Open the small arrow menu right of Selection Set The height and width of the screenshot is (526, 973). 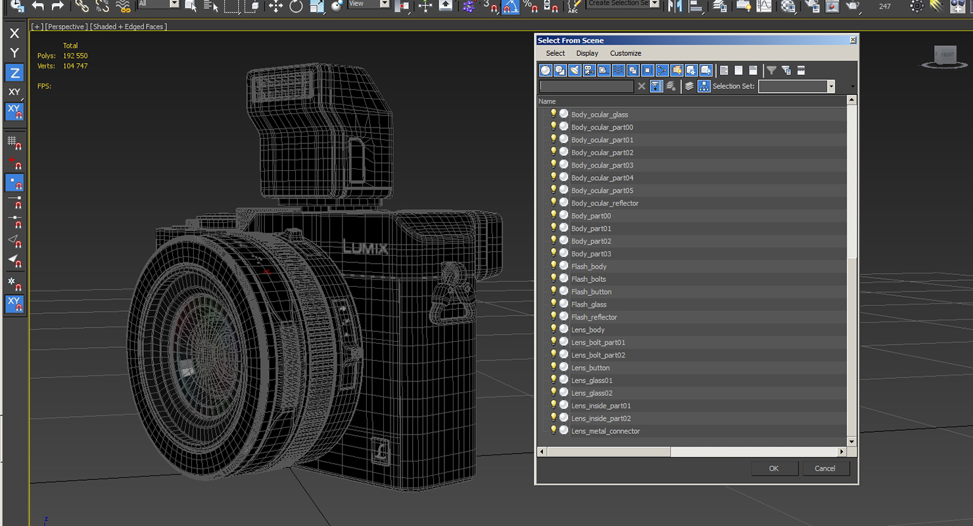[x=853, y=87]
